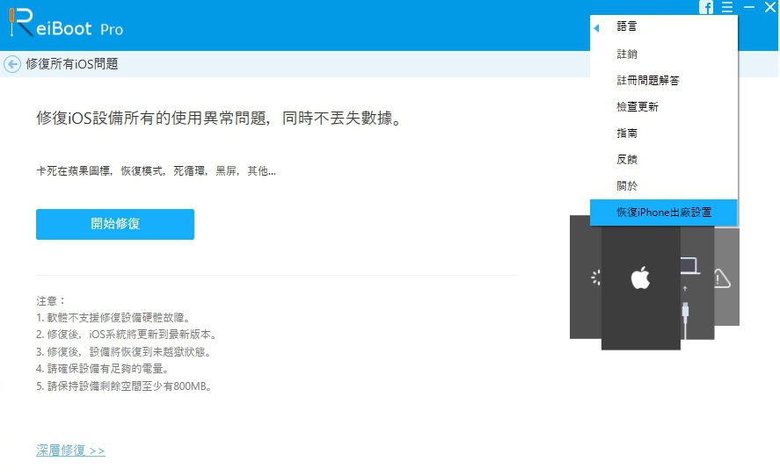Click the ReiBoot Pro logo
Screen dimensions: 780x476
click(66, 23)
